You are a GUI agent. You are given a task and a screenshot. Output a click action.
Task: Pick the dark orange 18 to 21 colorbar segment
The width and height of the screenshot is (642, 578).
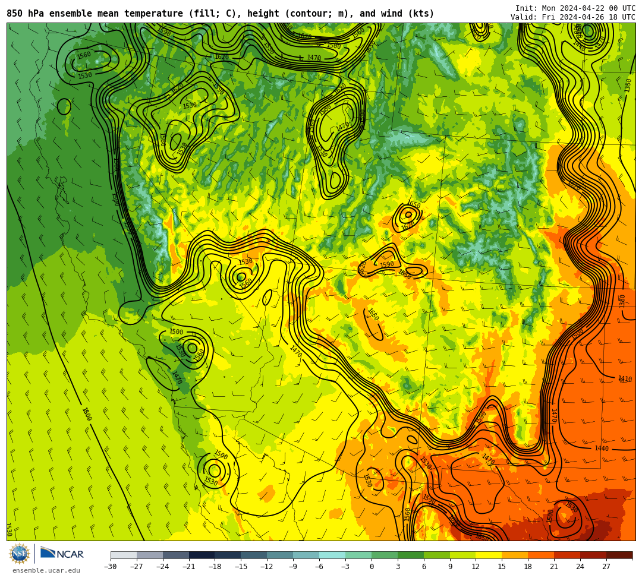pos(541,555)
